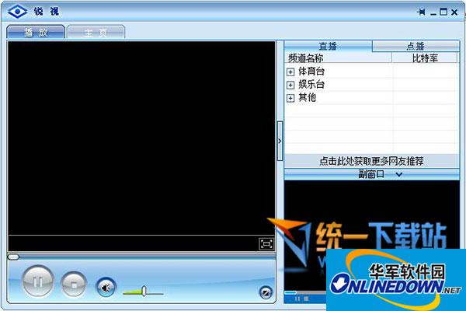The height and width of the screenshot is (311, 466).
Task: Minimize the 锐视 player window
Action: pyautogui.click(x=433, y=12)
